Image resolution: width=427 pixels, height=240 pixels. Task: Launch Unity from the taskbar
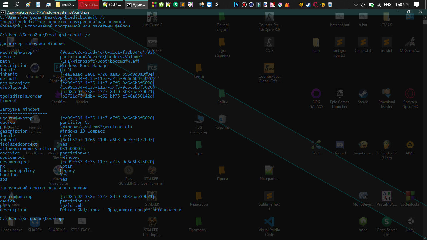[217, 5]
